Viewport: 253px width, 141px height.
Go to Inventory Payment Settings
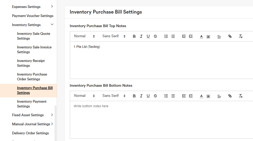click(32, 104)
